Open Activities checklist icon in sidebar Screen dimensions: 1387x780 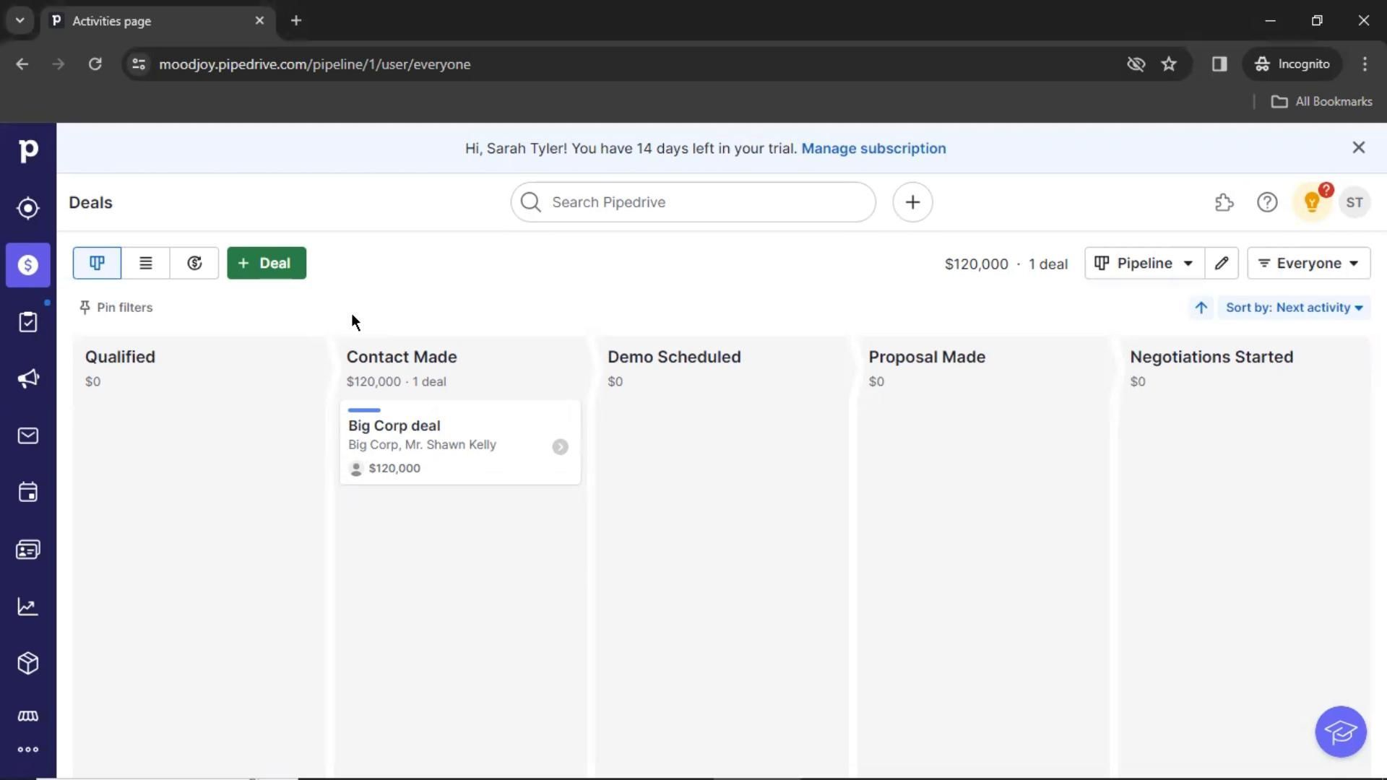(x=27, y=322)
